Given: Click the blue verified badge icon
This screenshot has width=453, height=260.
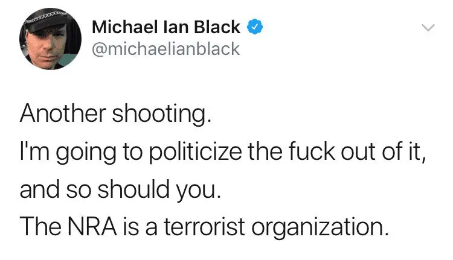Looking at the screenshot, I should pos(254,27).
